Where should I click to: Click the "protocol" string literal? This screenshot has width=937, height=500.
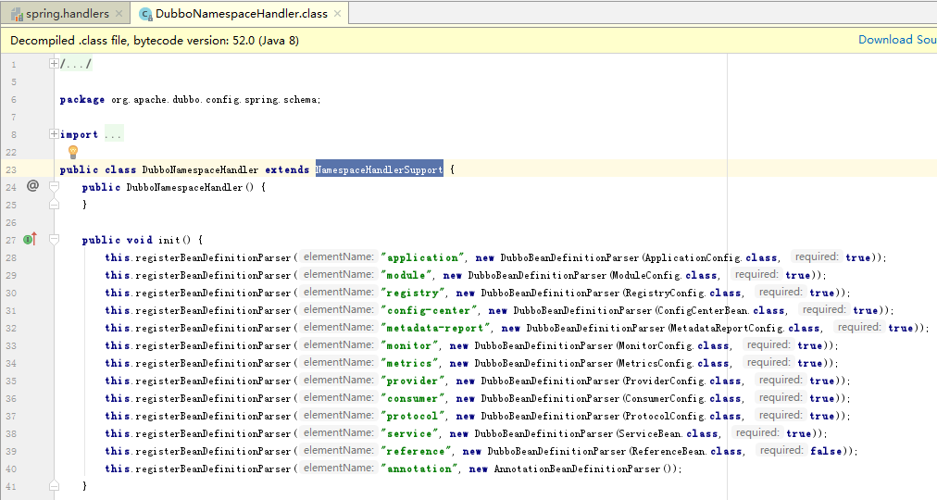[x=413, y=416]
